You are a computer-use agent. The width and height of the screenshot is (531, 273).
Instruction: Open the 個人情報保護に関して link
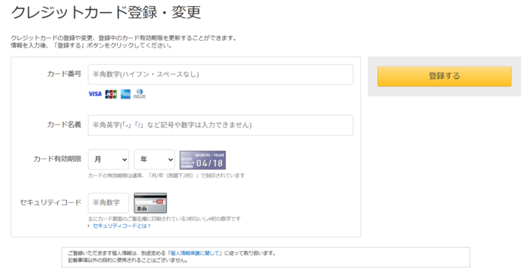click(195, 253)
